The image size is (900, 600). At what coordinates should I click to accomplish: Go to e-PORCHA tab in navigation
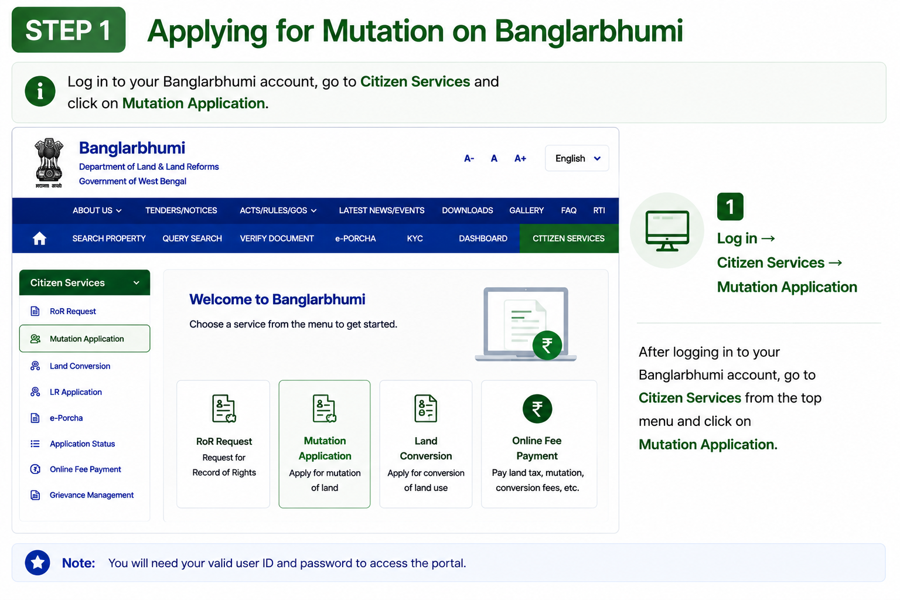(355, 238)
